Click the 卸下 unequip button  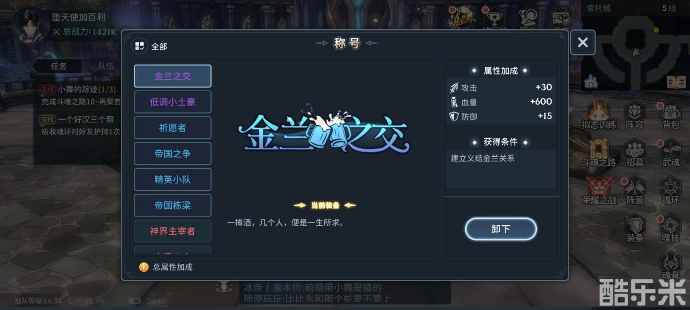tap(501, 229)
